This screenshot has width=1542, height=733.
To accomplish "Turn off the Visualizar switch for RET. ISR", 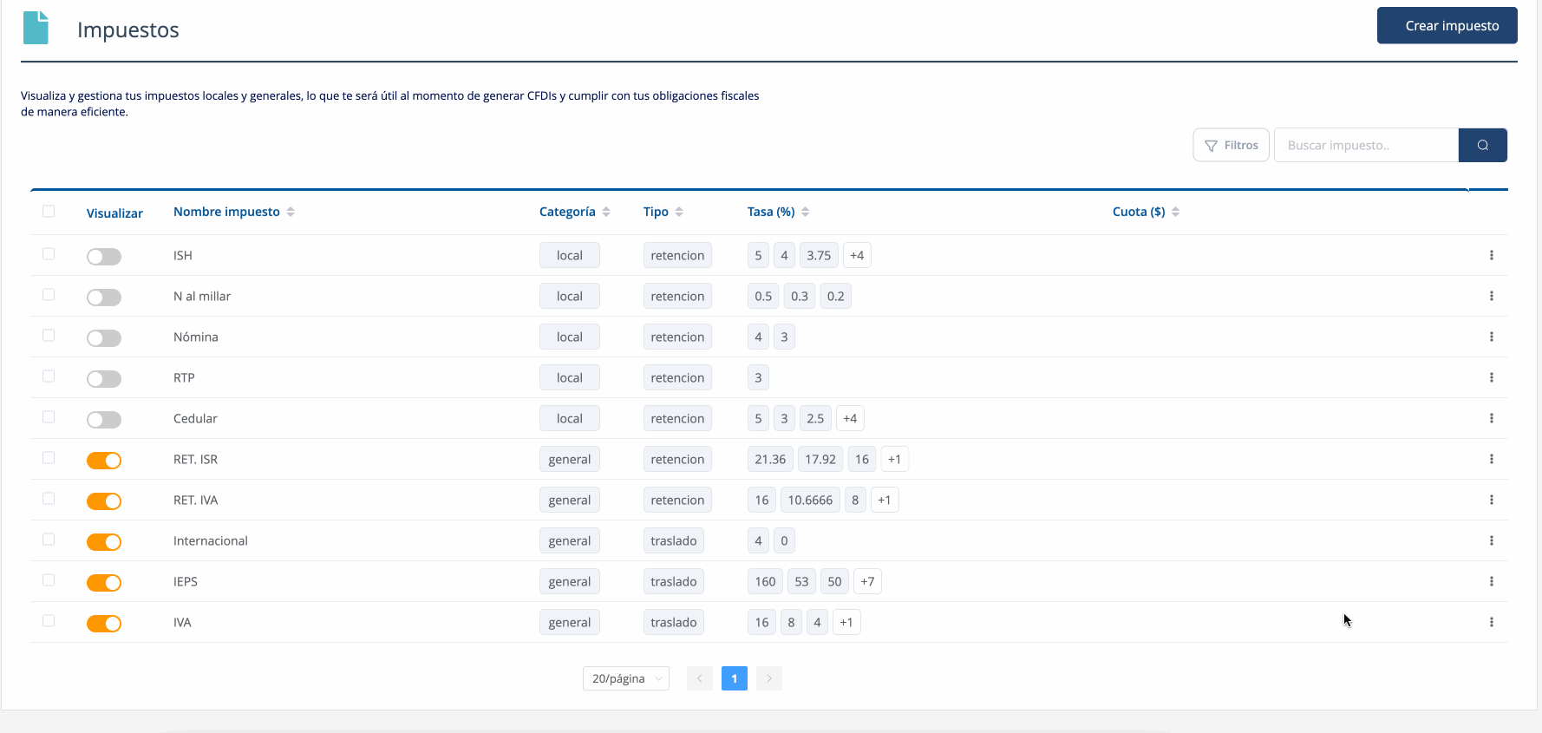I will [x=104, y=461].
